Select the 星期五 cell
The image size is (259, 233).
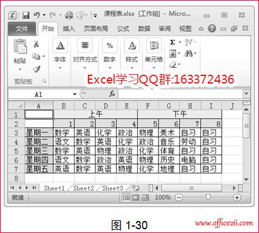pyautogui.click(x=39, y=169)
